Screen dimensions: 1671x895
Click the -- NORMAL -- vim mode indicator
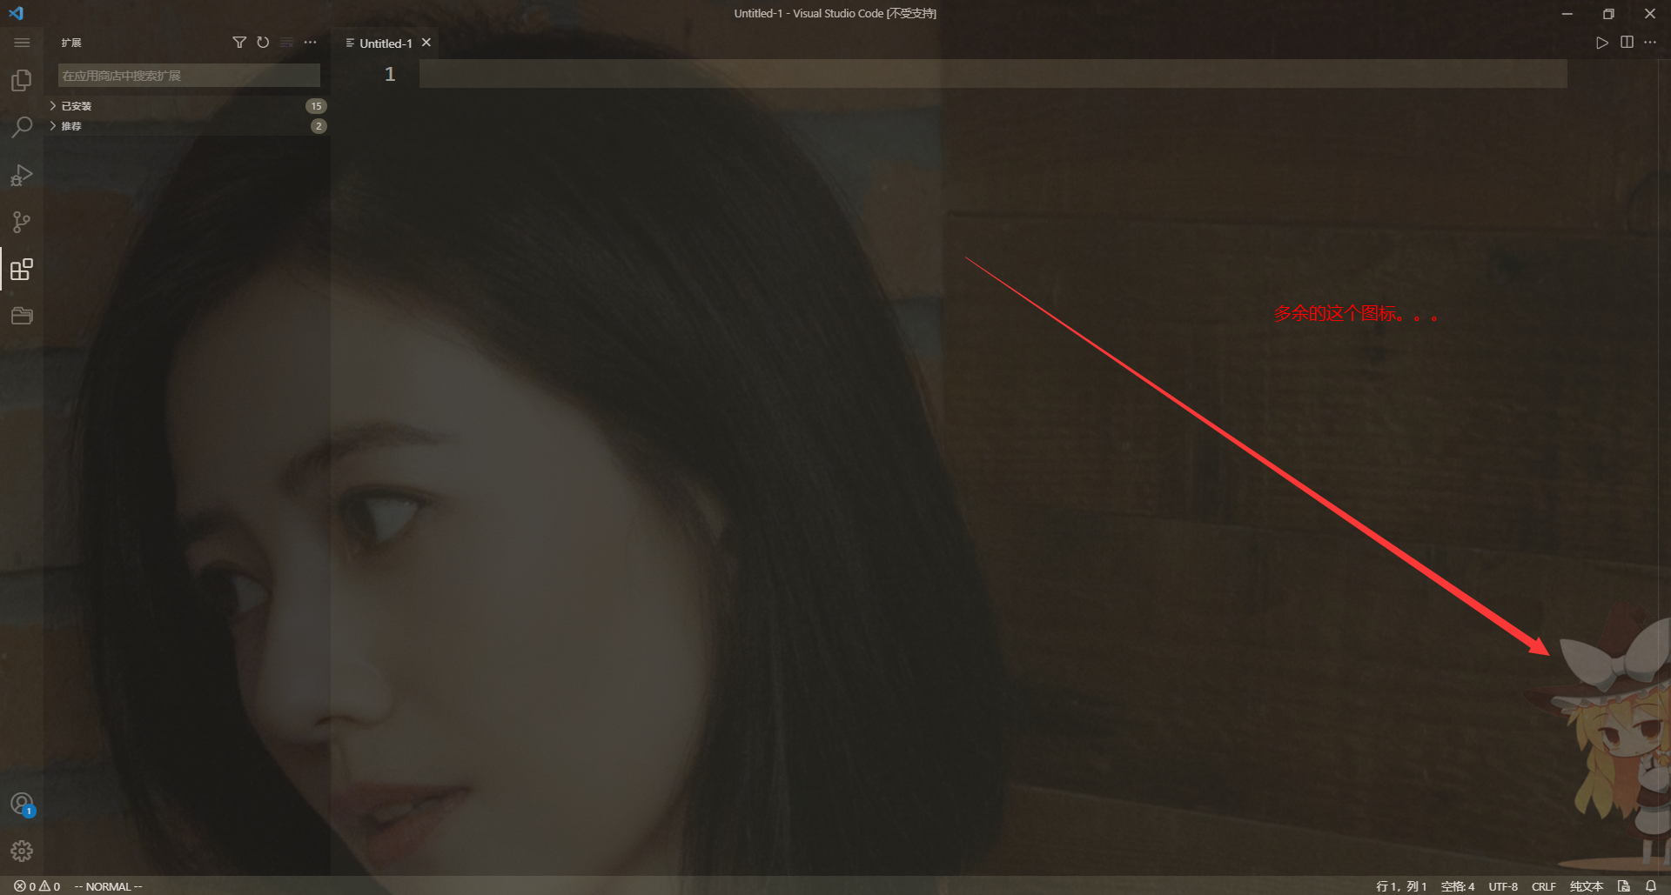point(108,886)
